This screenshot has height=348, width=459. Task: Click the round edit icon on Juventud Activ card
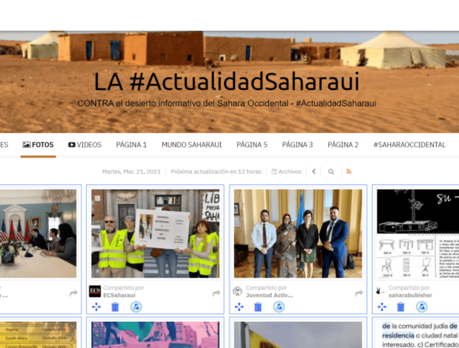pos(279,307)
